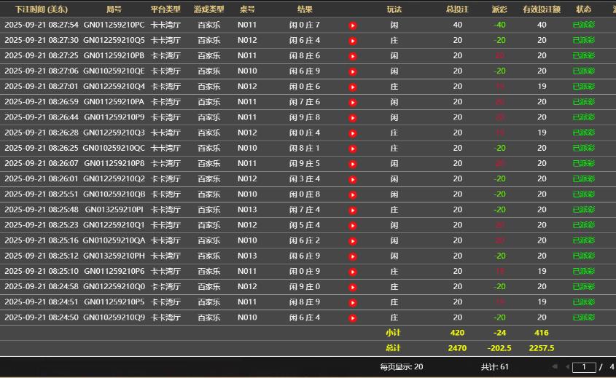Click the 派彩 column header
This screenshot has height=378, width=616.
499,9
